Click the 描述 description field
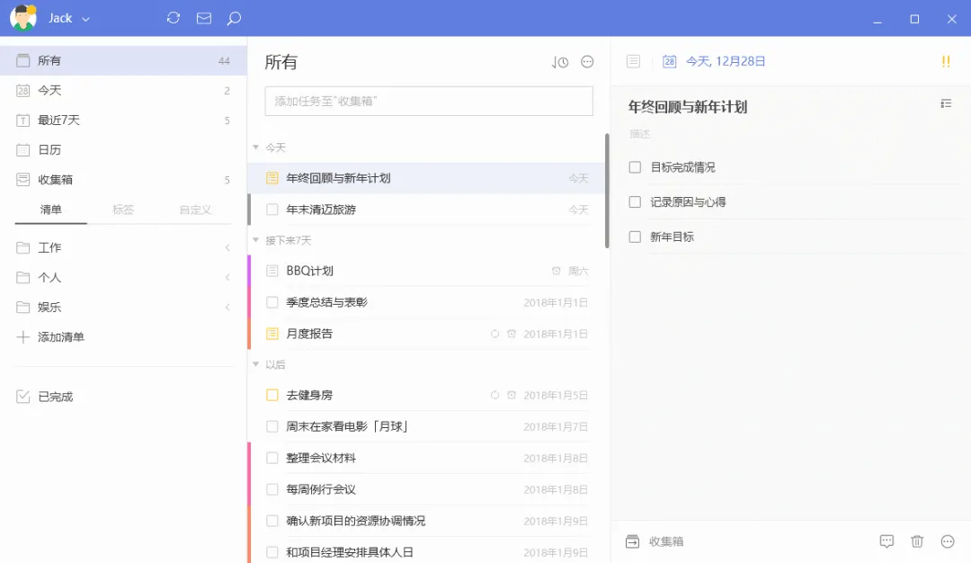This screenshot has height=563, width=971. pos(640,134)
